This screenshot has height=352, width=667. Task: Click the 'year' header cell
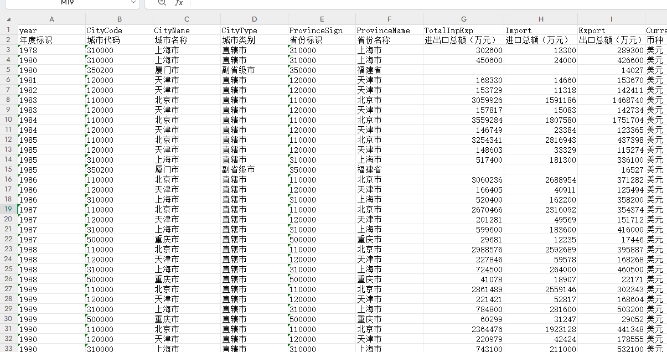pos(51,30)
